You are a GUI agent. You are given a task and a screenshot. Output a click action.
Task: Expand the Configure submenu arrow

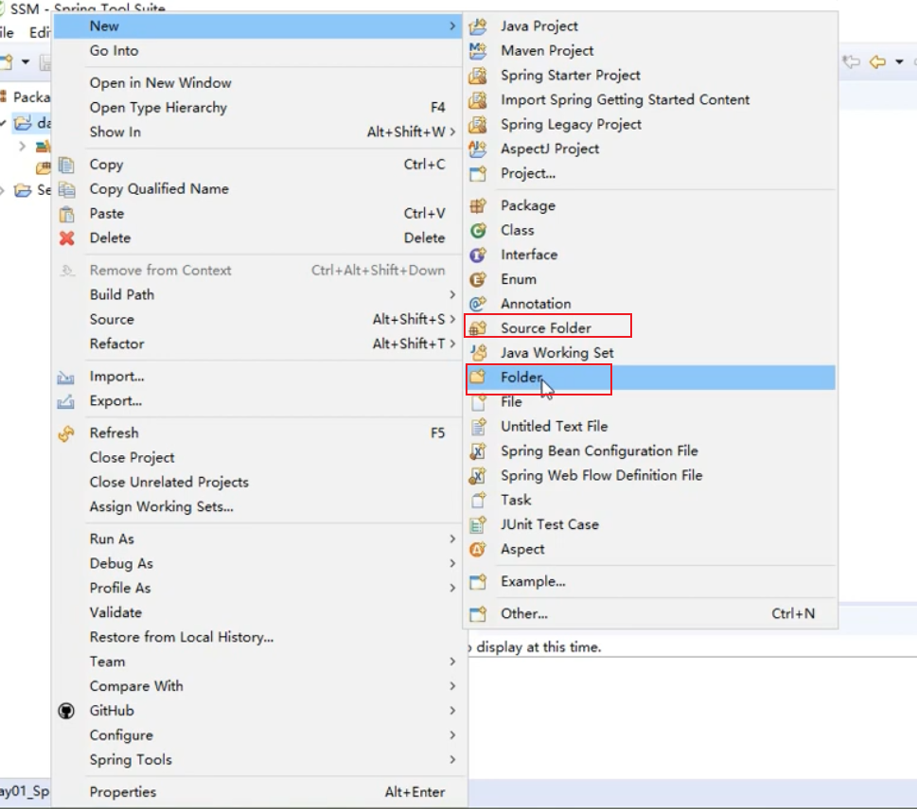point(452,735)
